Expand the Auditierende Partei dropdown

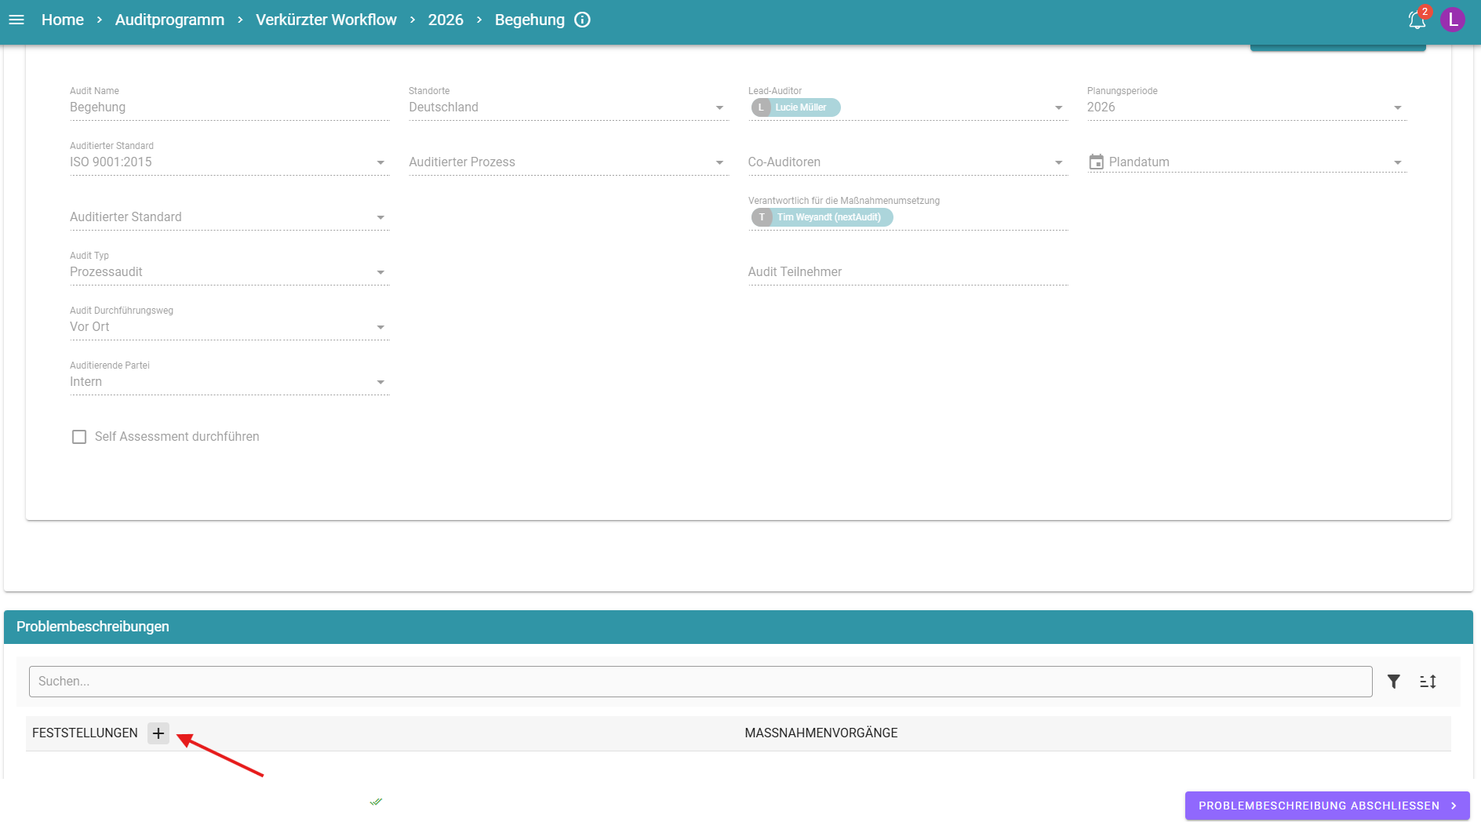pos(380,382)
